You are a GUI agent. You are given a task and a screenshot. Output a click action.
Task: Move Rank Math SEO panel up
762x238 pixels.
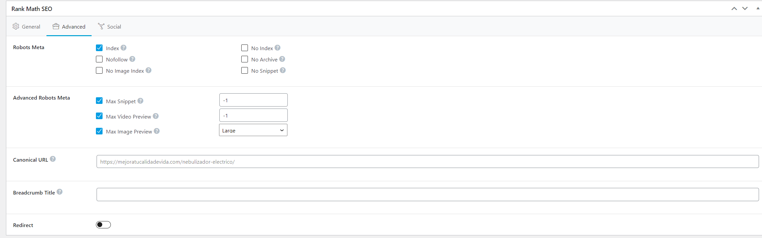[734, 9]
